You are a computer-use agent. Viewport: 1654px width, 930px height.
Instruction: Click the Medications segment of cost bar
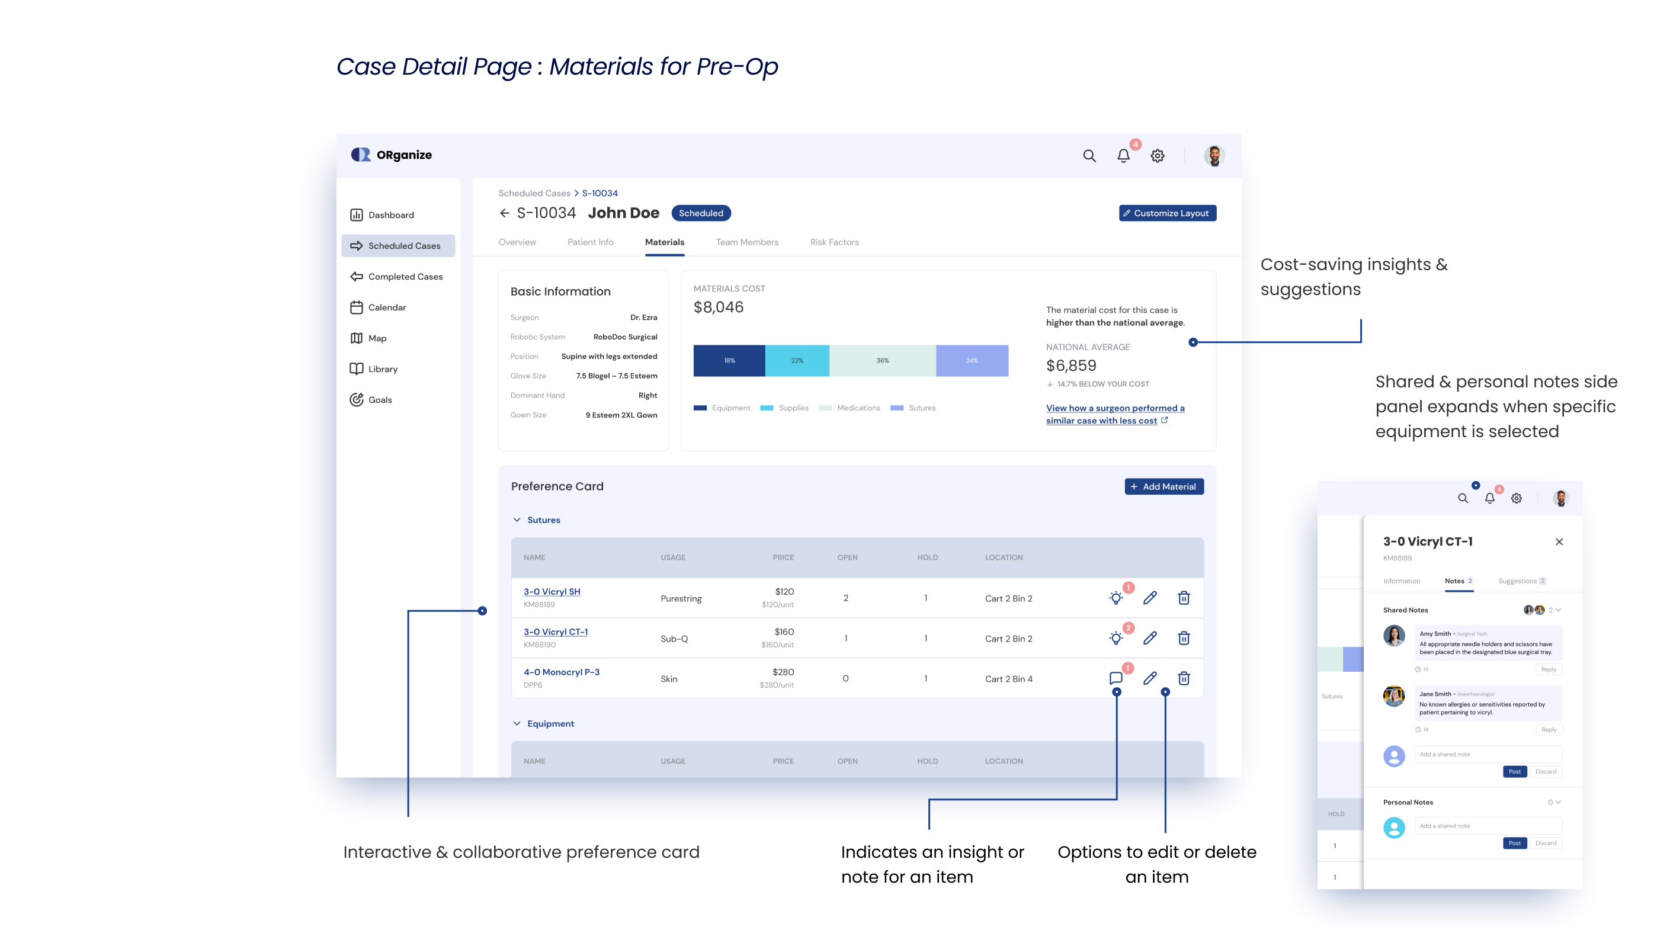tap(882, 361)
